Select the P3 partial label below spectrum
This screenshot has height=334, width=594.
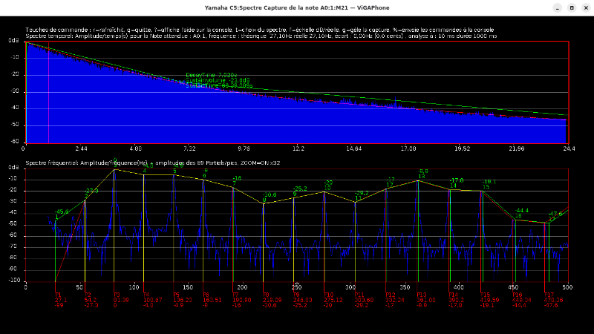[x=117, y=295]
